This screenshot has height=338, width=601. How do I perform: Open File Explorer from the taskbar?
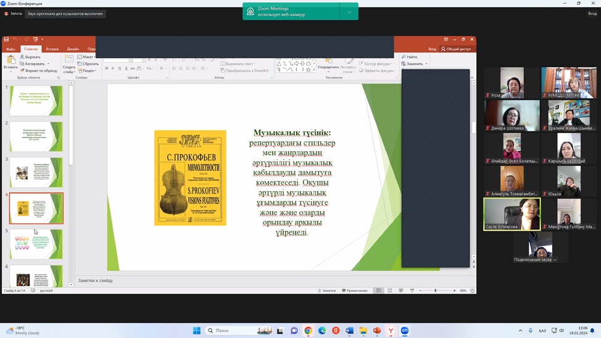pos(363,331)
